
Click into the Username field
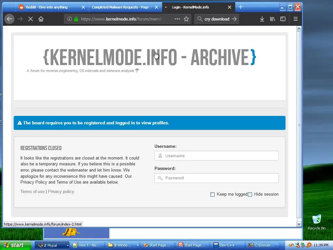point(216,156)
